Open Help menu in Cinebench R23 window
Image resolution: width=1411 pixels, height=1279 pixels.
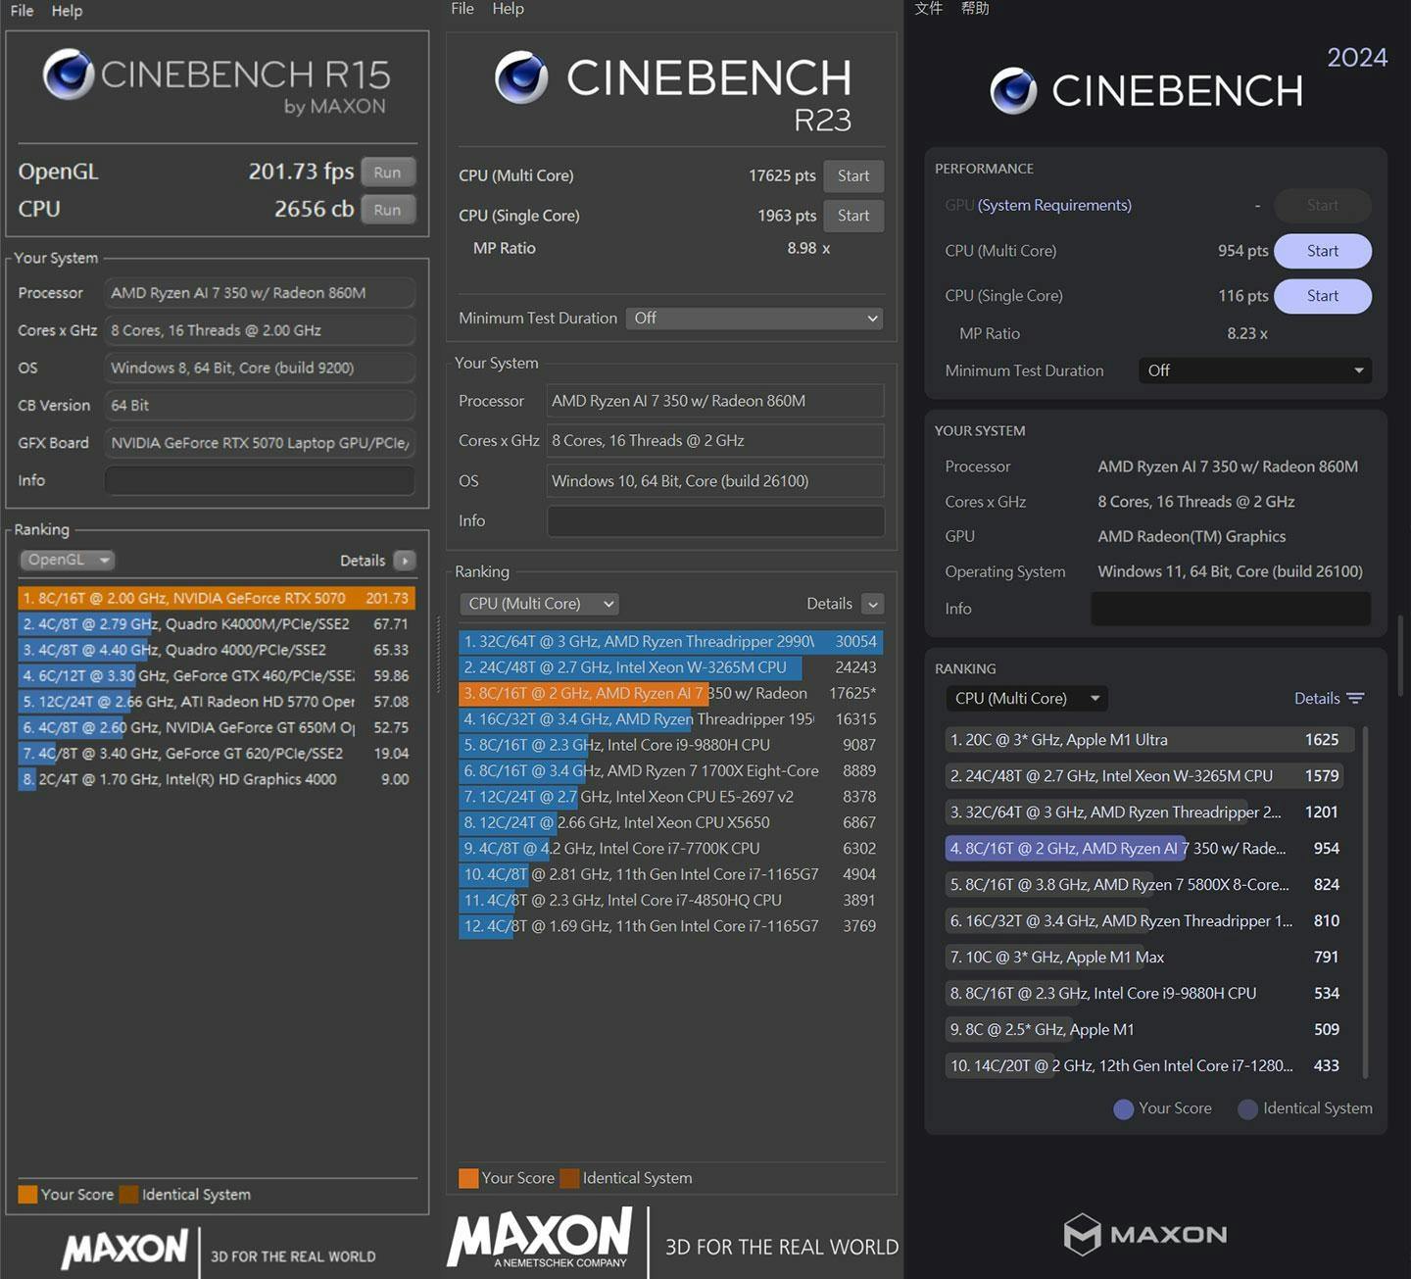coord(508,9)
